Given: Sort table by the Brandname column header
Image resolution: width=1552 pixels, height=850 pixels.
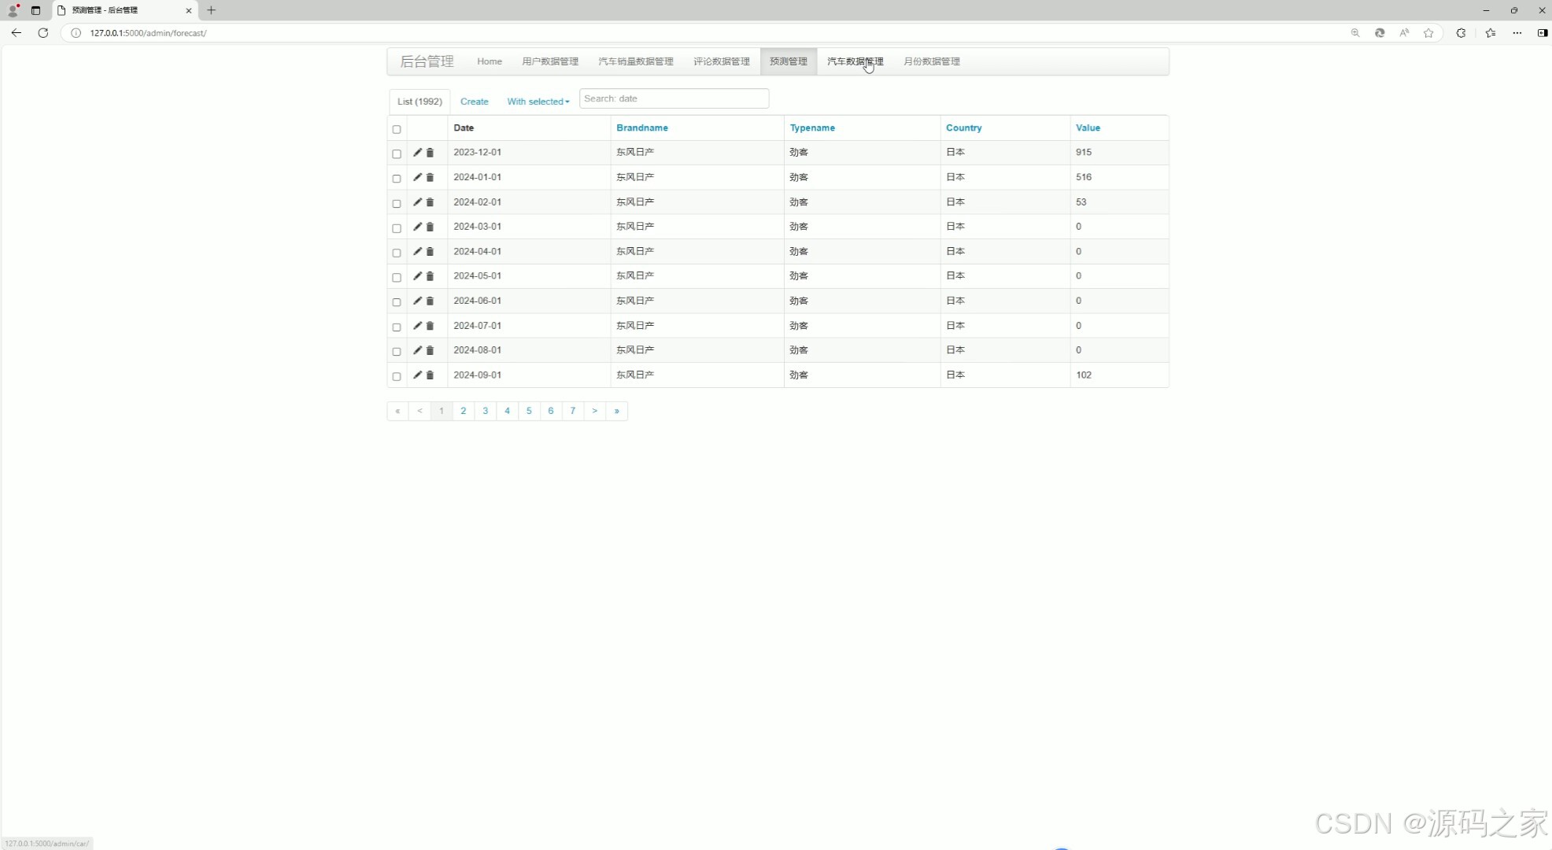Looking at the screenshot, I should point(641,128).
